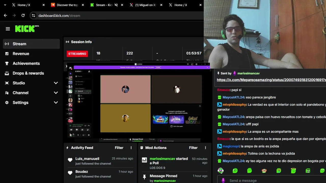Viewport: 326px width, 183px height.
Task: Click mariosimancav under Message Pinned
Action: point(165,181)
